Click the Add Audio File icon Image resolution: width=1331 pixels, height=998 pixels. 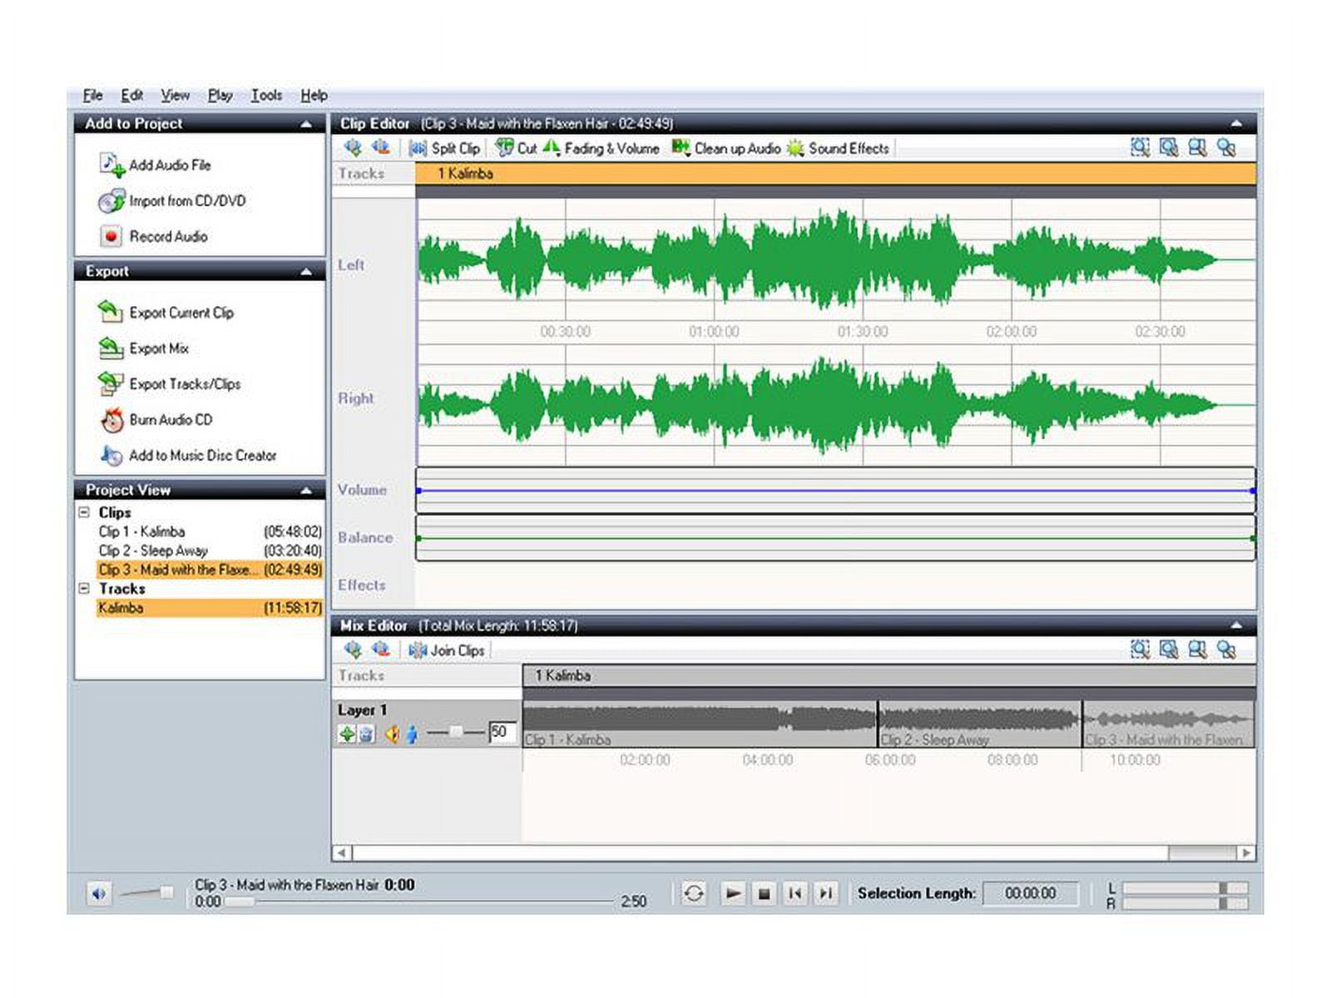(x=111, y=164)
